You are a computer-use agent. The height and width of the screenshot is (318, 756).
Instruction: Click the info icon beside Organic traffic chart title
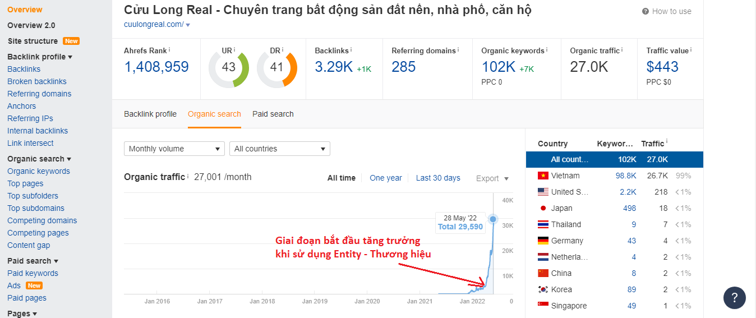(x=188, y=176)
